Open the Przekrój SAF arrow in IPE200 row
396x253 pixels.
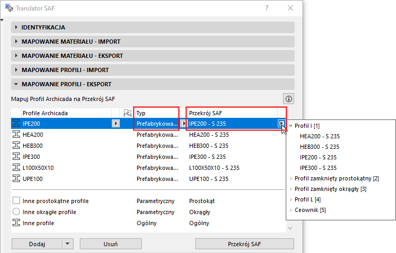coord(281,124)
